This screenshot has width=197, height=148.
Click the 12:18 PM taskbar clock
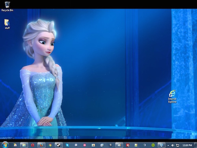(187, 145)
